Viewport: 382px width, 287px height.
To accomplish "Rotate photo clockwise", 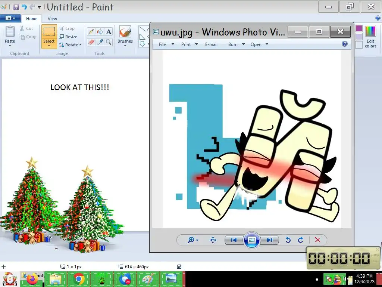I will (301, 240).
